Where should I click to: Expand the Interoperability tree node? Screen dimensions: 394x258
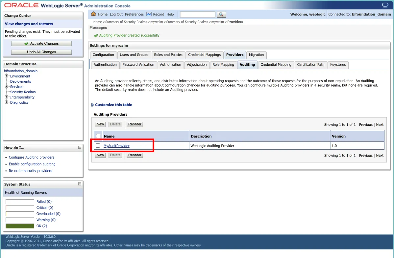(7, 97)
